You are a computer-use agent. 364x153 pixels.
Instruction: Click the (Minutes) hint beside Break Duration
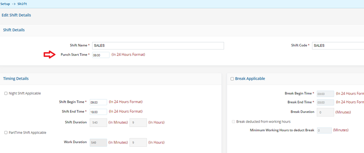point(343,112)
